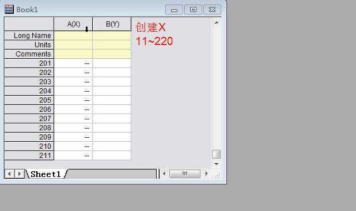Minimize the Book1 window
This screenshot has height=211, width=356.
(x=174, y=10)
